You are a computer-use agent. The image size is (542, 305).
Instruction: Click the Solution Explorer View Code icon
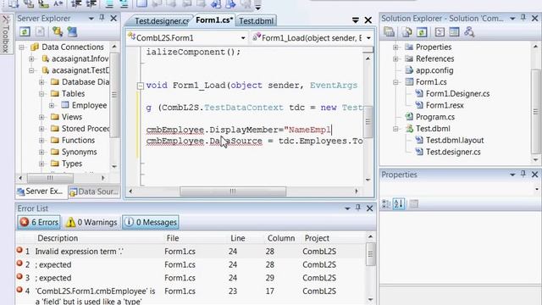(440, 32)
